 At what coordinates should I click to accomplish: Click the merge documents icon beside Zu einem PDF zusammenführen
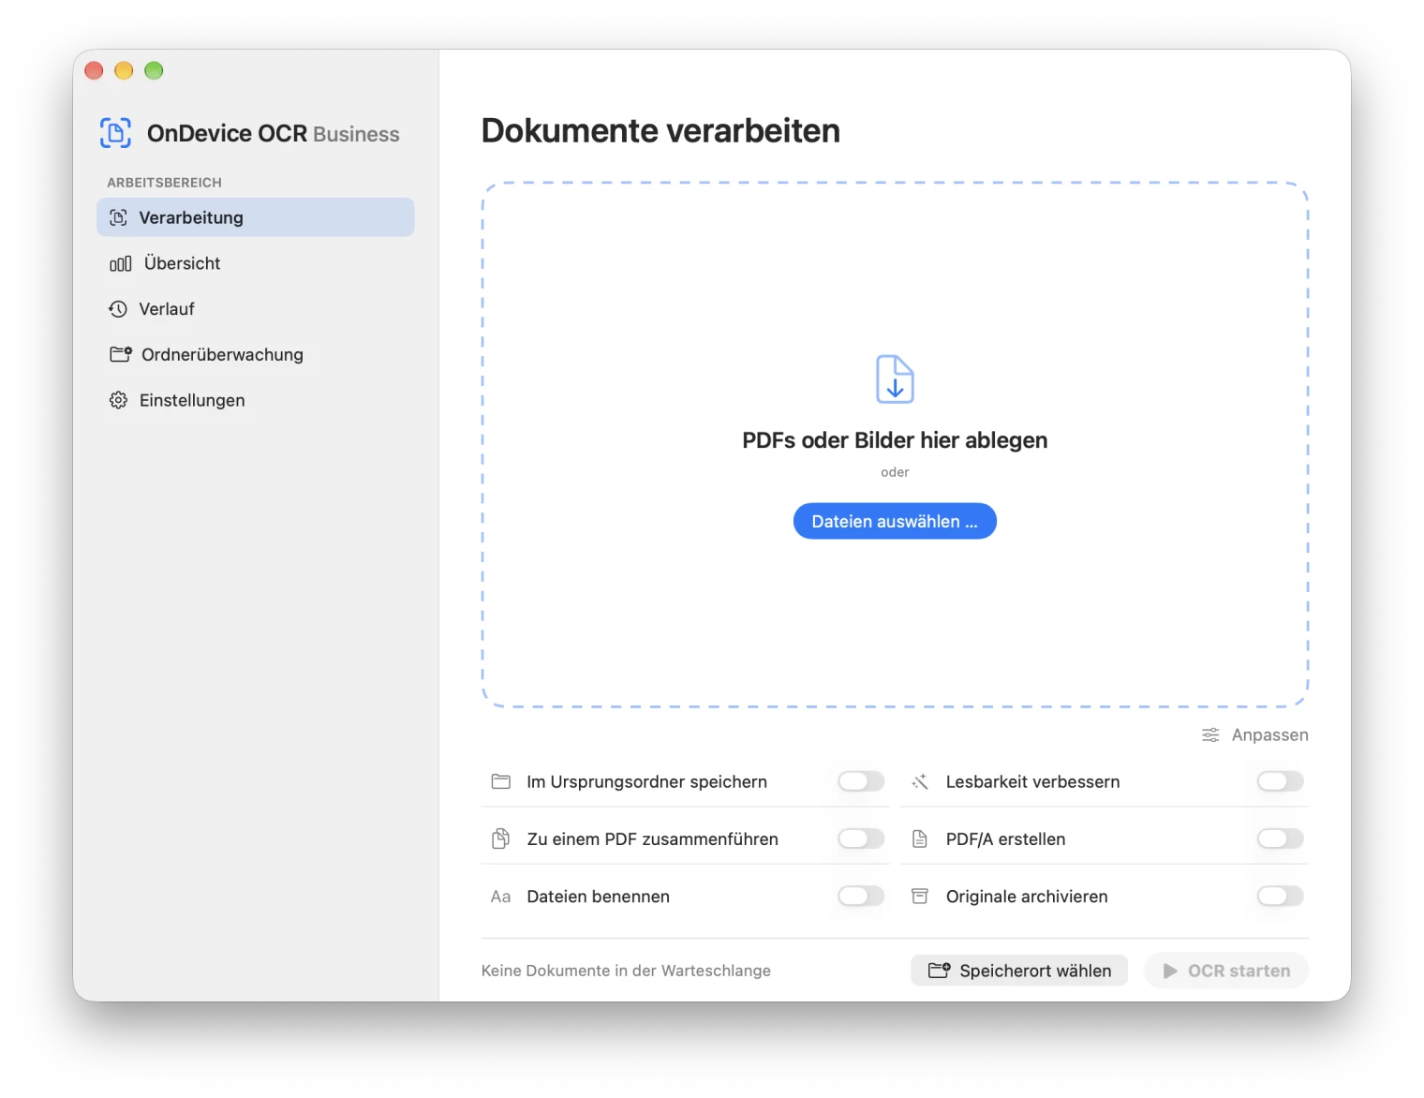point(501,838)
